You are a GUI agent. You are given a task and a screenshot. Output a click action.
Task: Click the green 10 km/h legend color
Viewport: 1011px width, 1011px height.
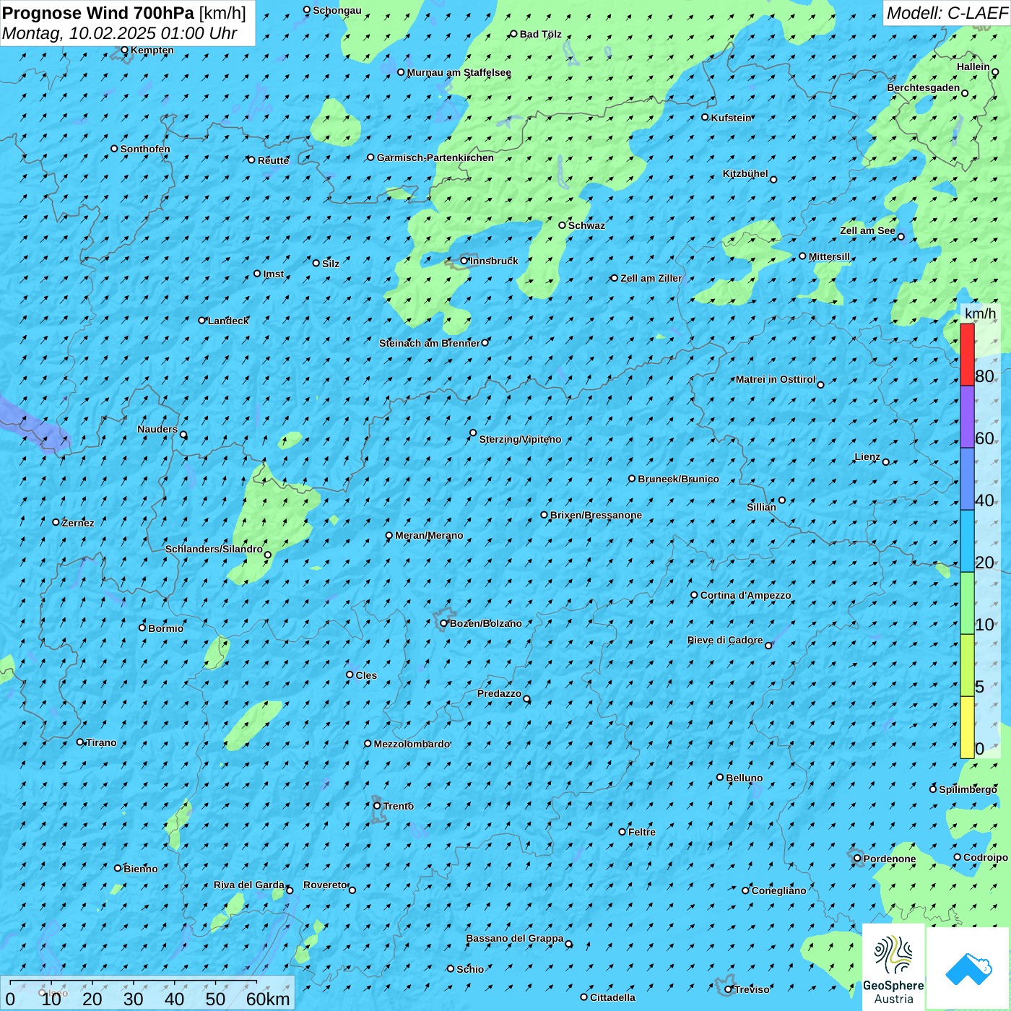[x=967, y=603]
